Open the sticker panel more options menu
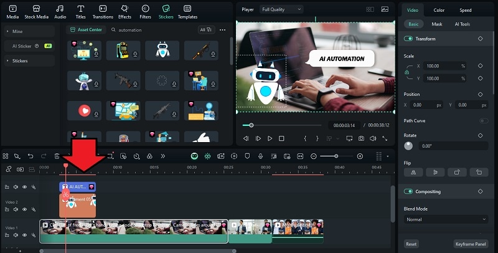 click(222, 30)
